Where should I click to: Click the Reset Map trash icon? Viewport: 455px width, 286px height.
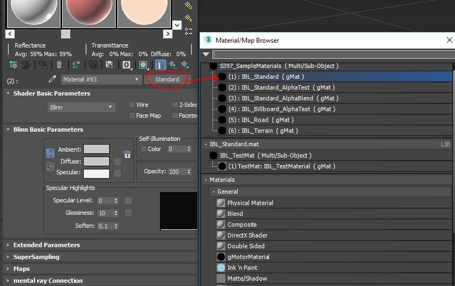tap(59, 65)
